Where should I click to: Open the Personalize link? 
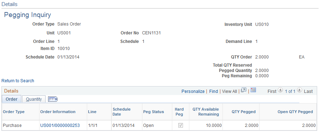click(193, 91)
